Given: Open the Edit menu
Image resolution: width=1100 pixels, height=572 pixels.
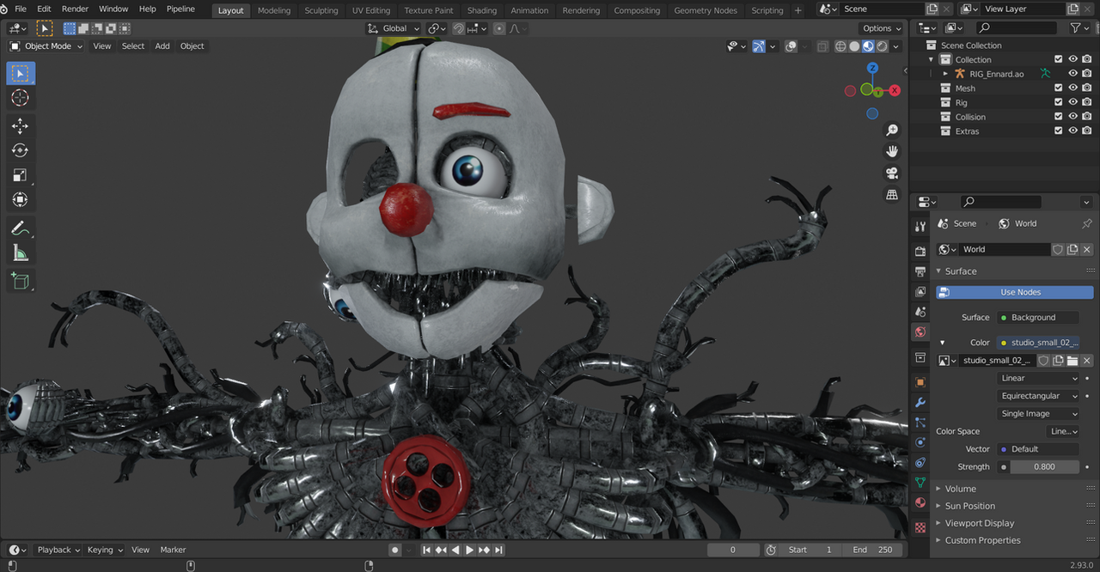Looking at the screenshot, I should (x=44, y=9).
